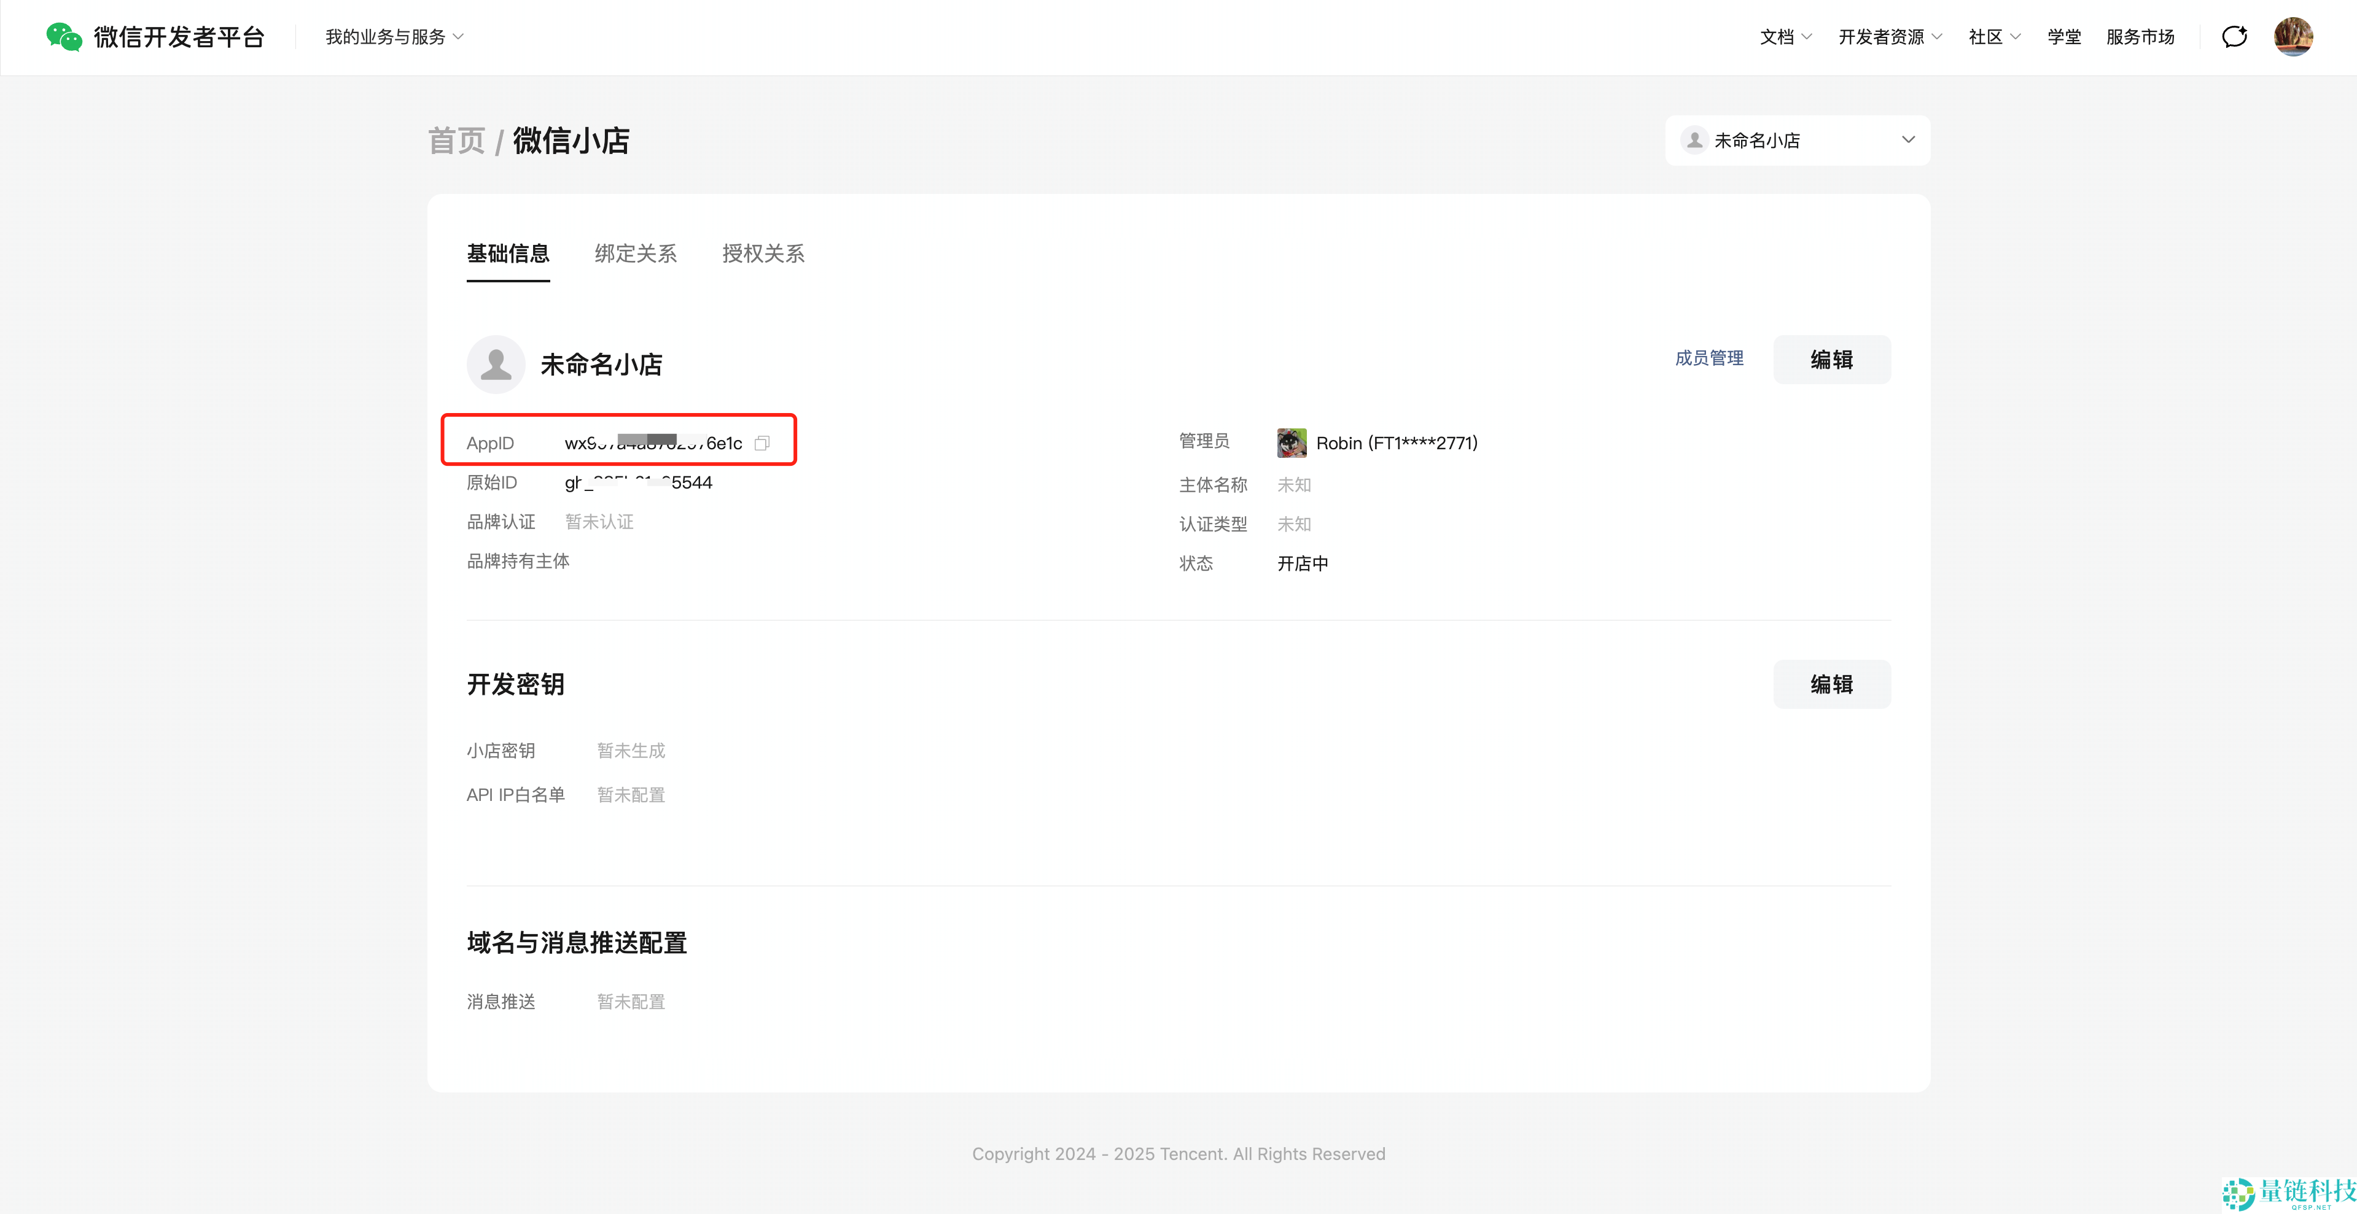Switch to the 授权关系 tab

click(x=763, y=254)
